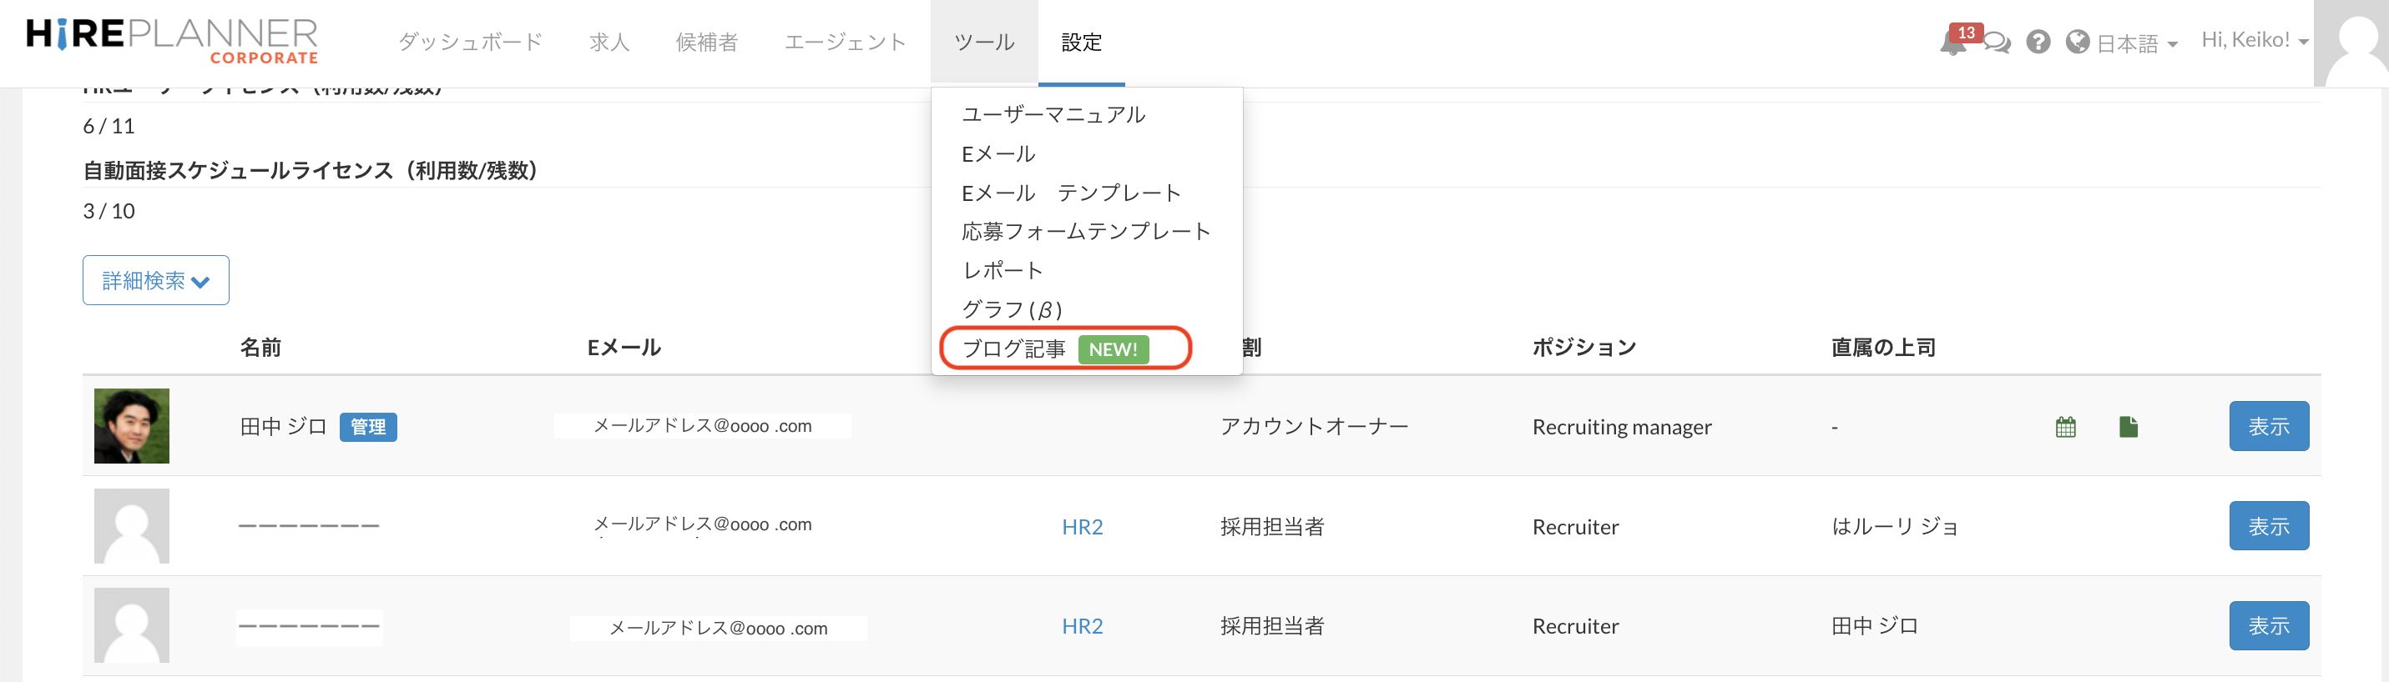Image resolution: width=2389 pixels, height=682 pixels.
Task: Click the HirePlanner Corporate logo
Action: [173, 42]
